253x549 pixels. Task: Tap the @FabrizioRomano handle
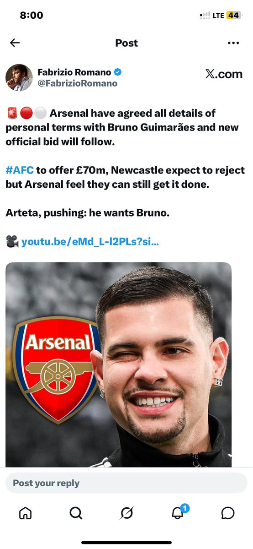[77, 84]
